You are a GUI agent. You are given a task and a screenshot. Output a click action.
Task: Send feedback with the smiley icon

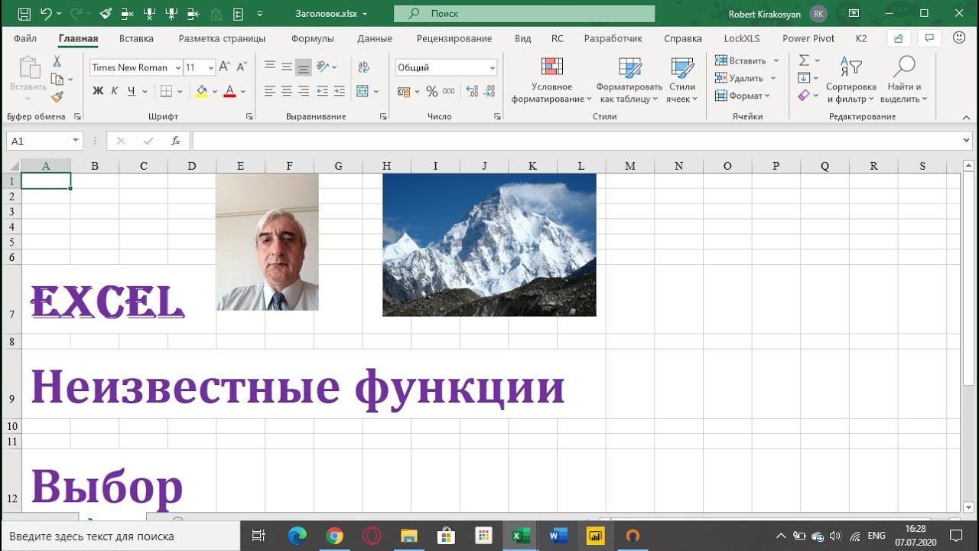(x=959, y=38)
